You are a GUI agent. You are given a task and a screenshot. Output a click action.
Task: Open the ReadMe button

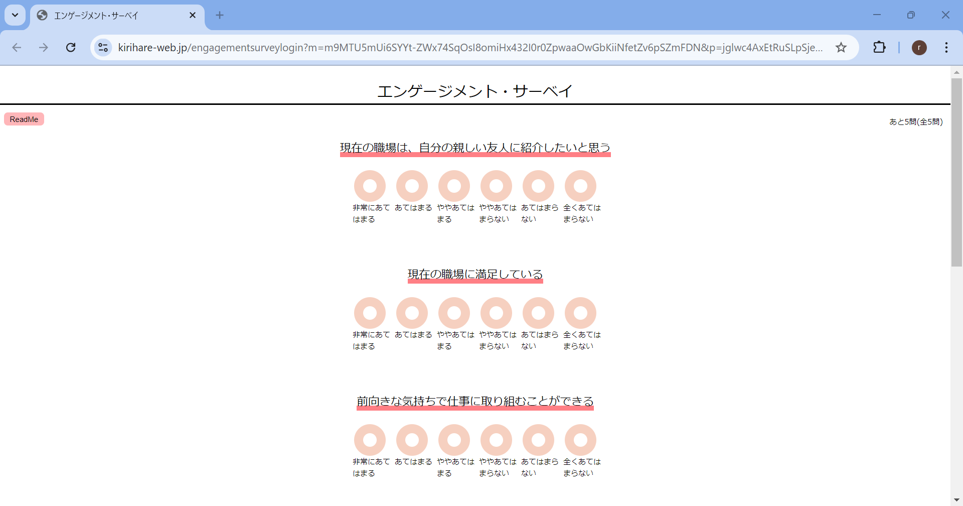point(24,119)
